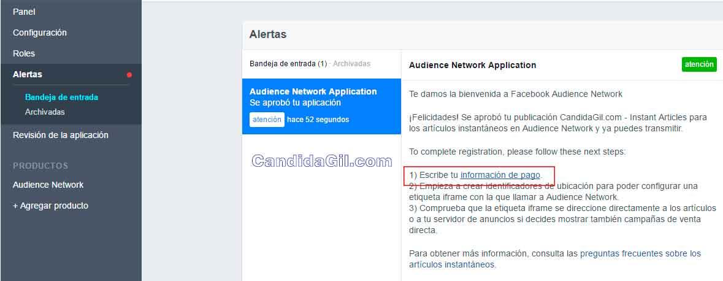Open Archivadas under Alertas in sidebar
The image size is (723, 281).
pos(45,112)
